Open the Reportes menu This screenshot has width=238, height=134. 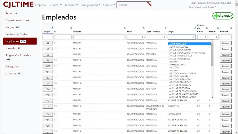point(55,5)
